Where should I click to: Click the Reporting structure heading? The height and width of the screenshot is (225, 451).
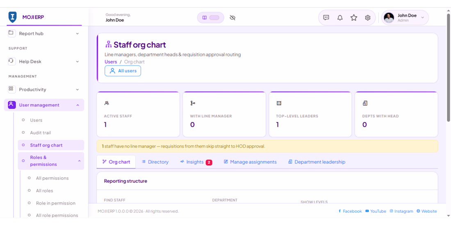(x=125, y=181)
